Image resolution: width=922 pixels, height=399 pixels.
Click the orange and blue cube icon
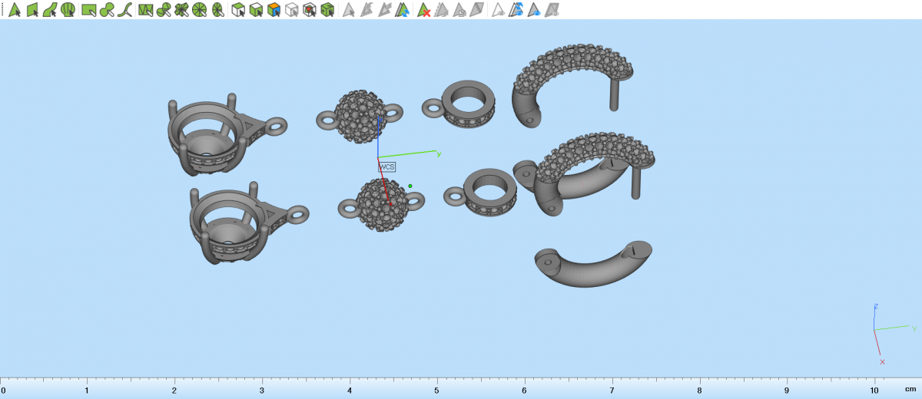[274, 10]
